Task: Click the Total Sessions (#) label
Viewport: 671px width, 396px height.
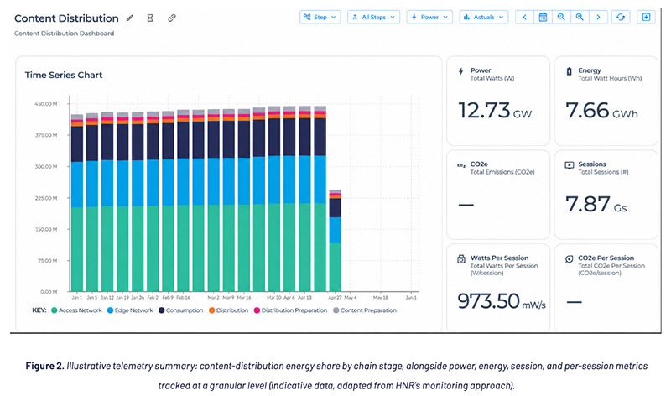Action: 603,172
